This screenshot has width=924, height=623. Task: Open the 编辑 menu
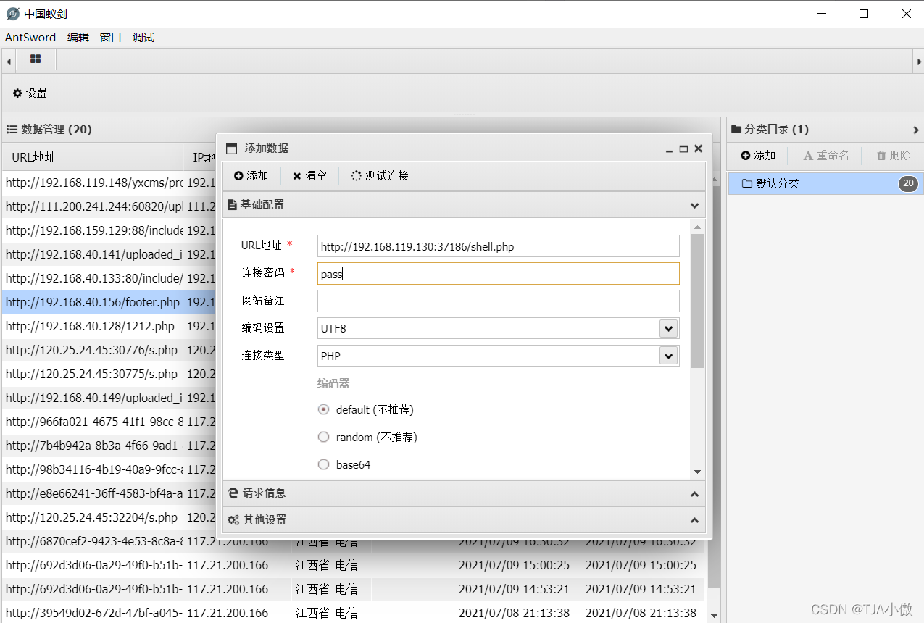point(78,38)
